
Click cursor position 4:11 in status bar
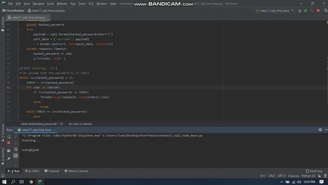[x=263, y=176]
